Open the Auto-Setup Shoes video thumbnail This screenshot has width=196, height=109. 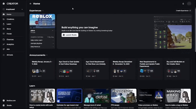click(42, 96)
